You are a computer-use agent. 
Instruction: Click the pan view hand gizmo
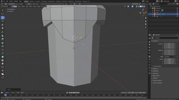pyautogui.click(x=145, y=21)
